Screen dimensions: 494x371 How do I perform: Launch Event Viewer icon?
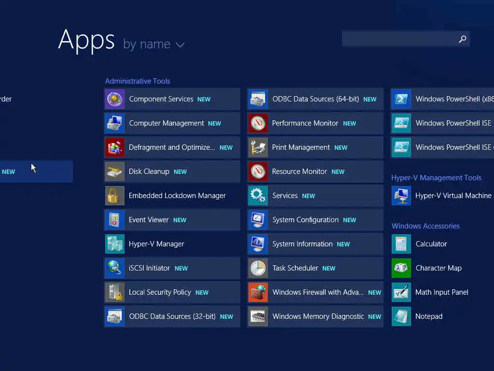coord(115,220)
